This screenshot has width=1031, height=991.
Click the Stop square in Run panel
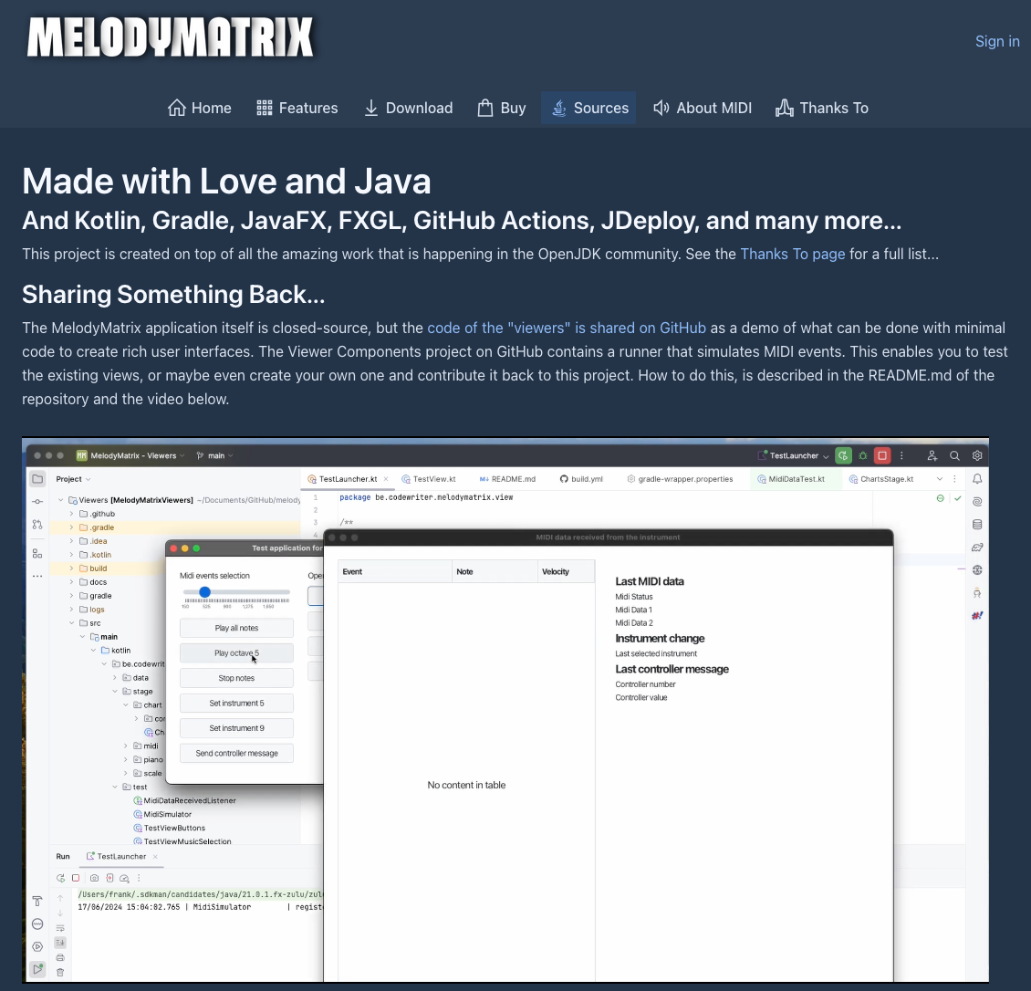76,878
